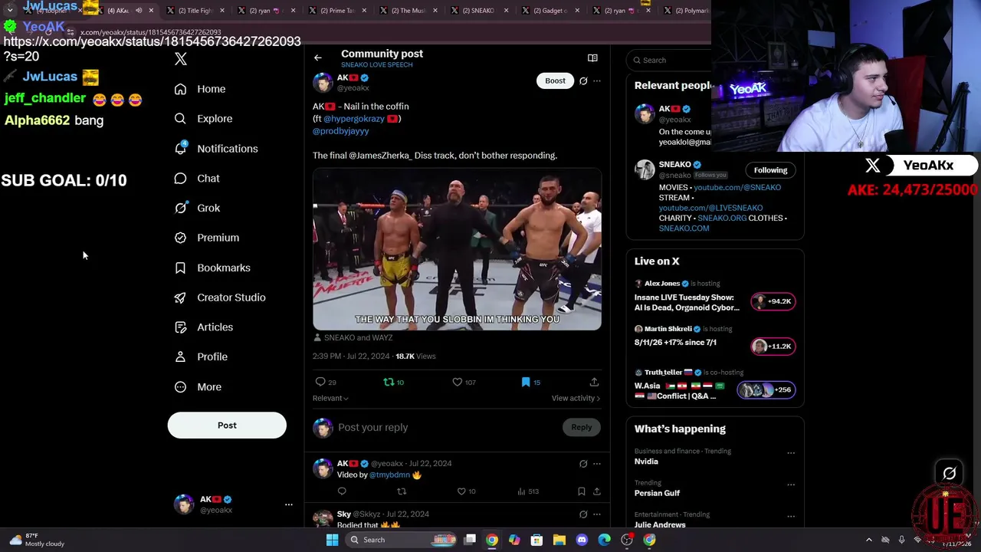Screen dimensions: 981x552
Task: Play the UFC fight video thumbnail
Action: point(457,250)
